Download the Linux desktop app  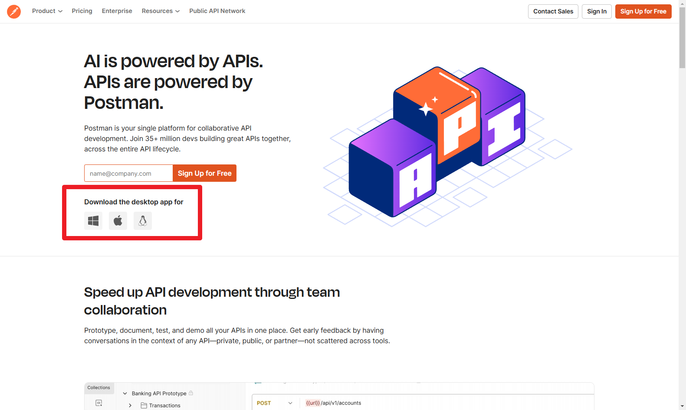pos(143,221)
